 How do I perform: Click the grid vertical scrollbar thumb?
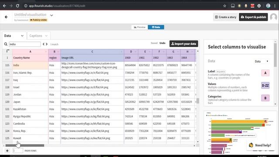[x=197, y=101]
